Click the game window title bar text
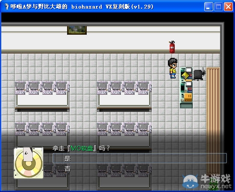Screen dimensions: 235x192 (x=82, y=7)
